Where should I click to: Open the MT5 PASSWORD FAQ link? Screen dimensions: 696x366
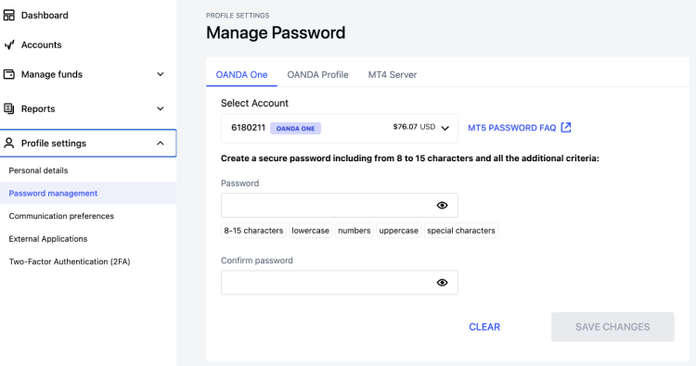[x=511, y=128]
